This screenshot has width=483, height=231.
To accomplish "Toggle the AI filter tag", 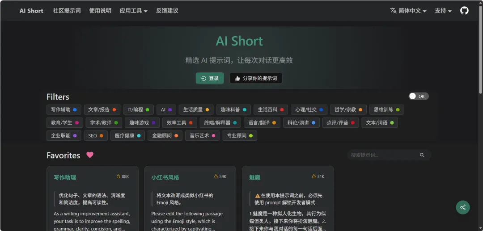I will [166, 109].
